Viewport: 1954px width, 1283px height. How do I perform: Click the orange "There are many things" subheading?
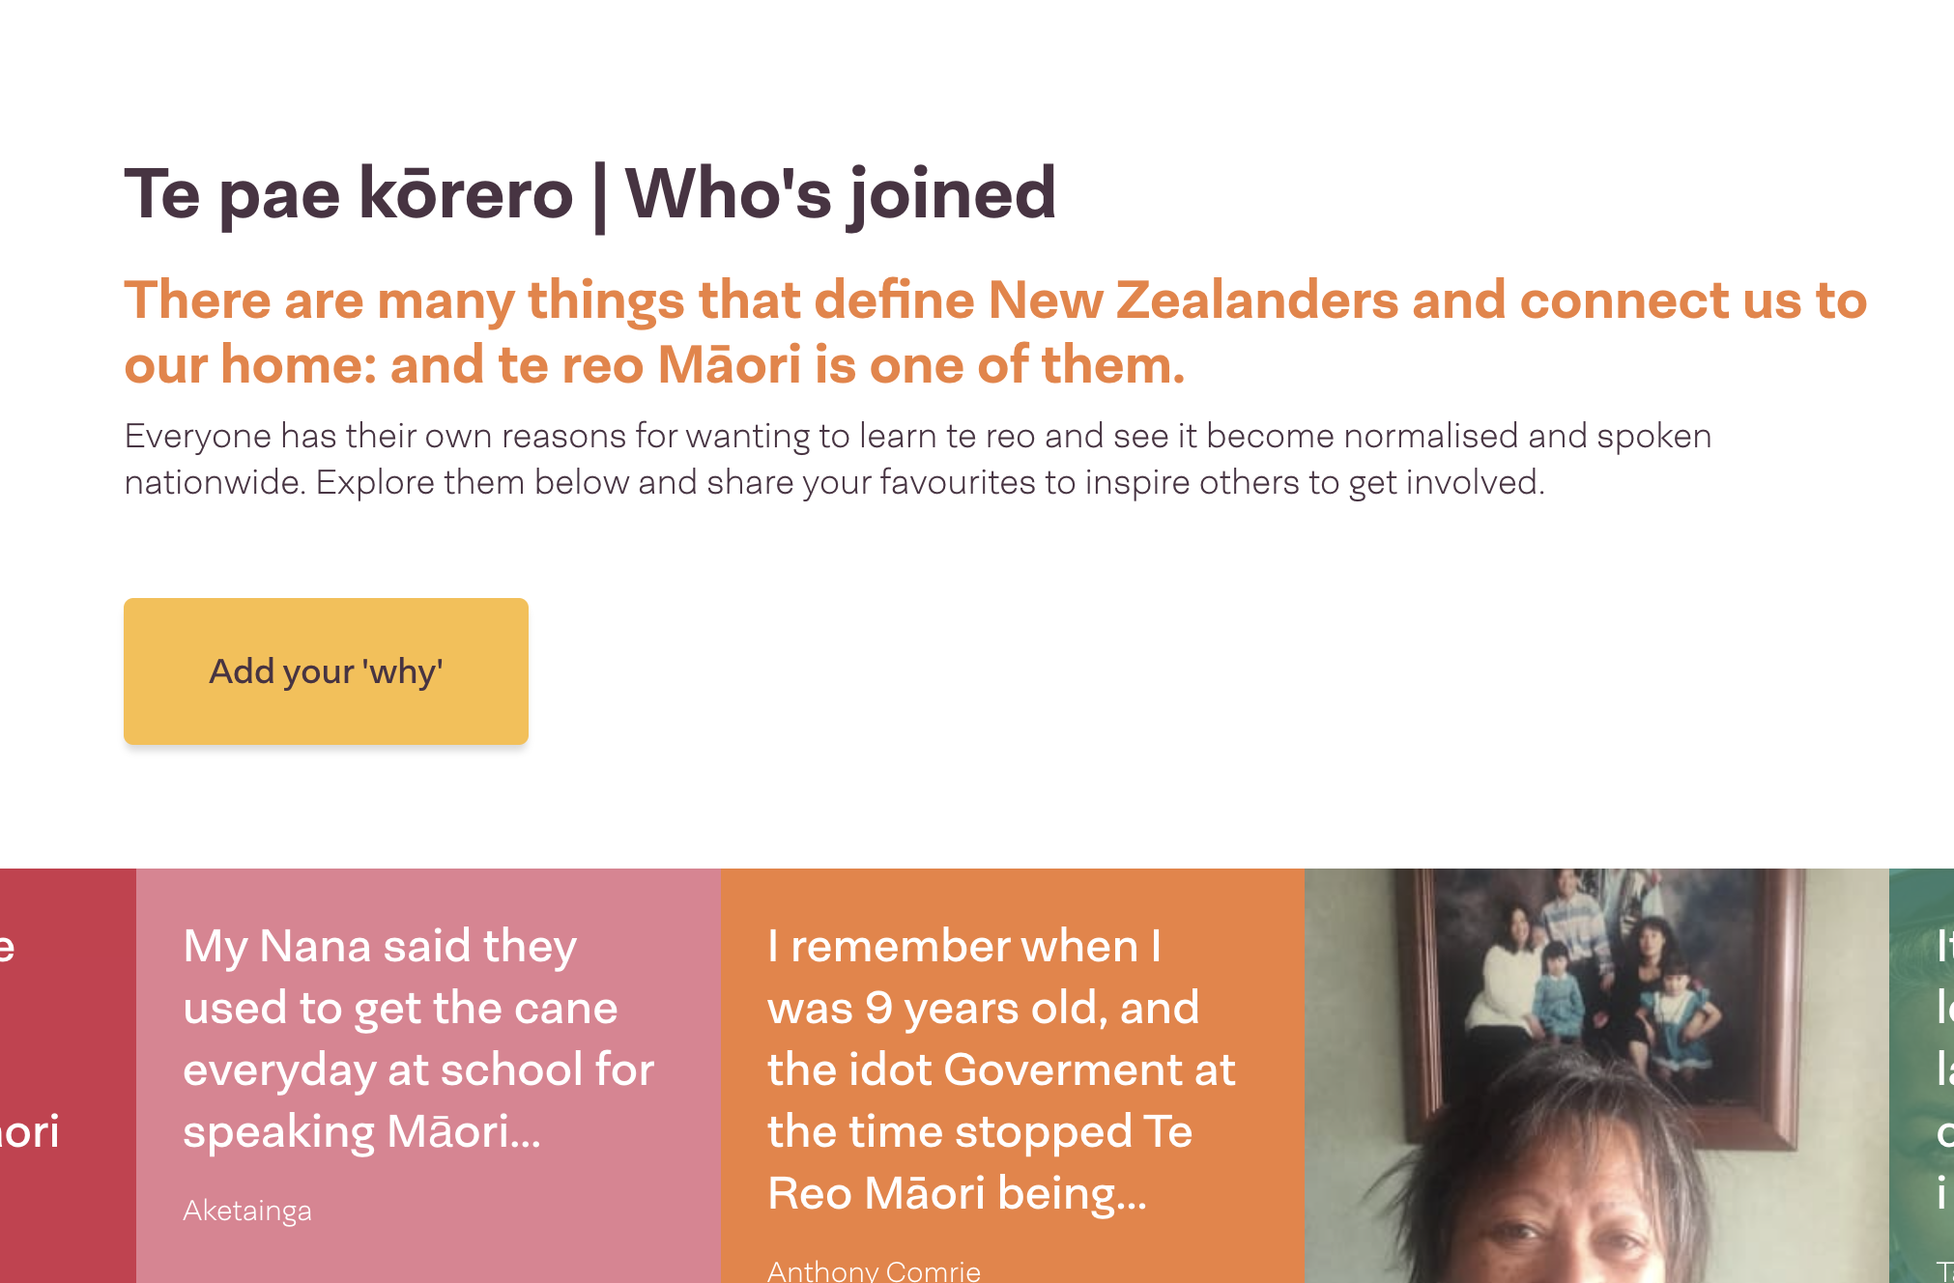tap(994, 300)
